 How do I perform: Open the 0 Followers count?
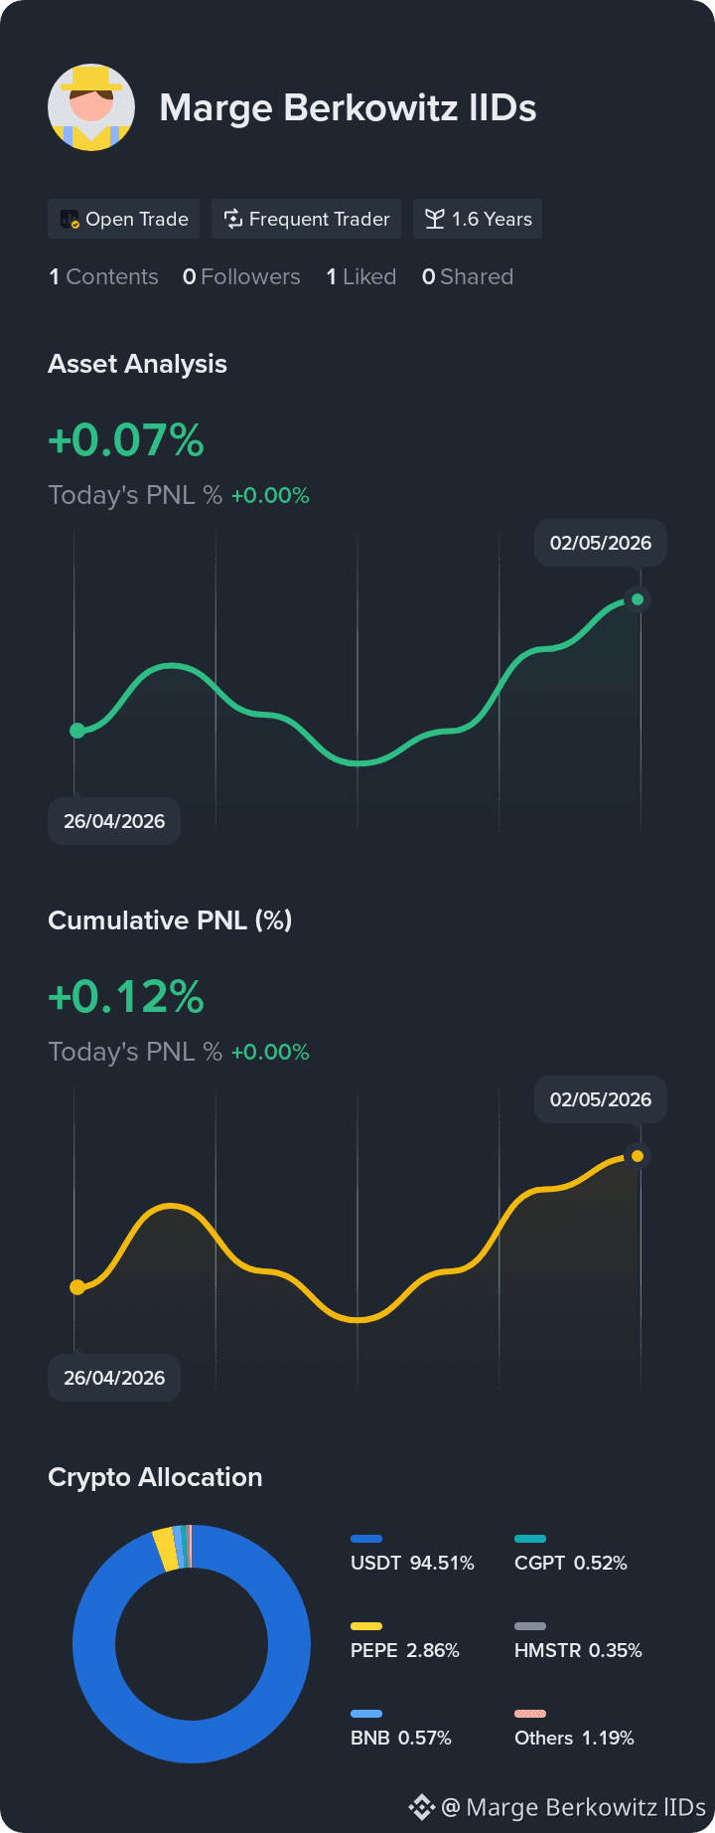point(241,276)
